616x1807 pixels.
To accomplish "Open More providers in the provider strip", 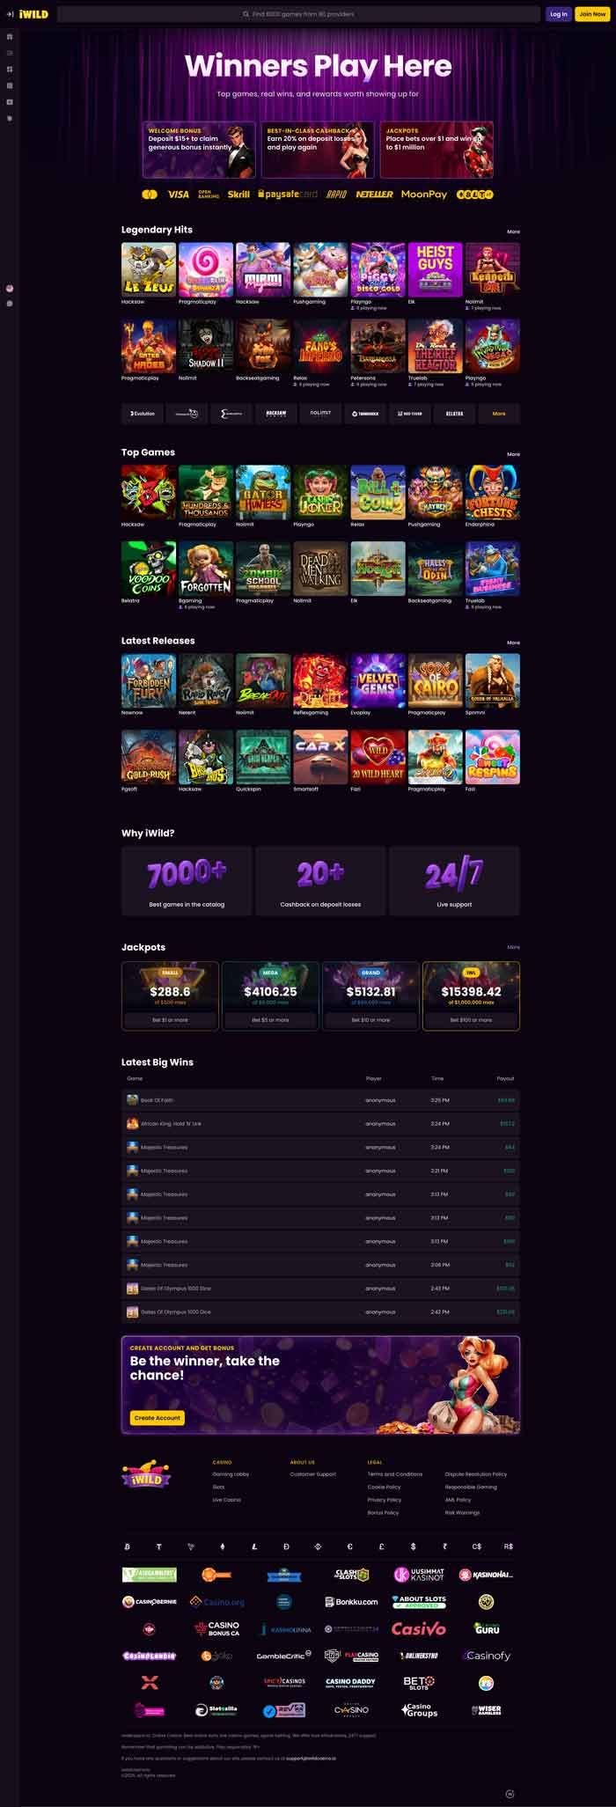I will tap(499, 413).
